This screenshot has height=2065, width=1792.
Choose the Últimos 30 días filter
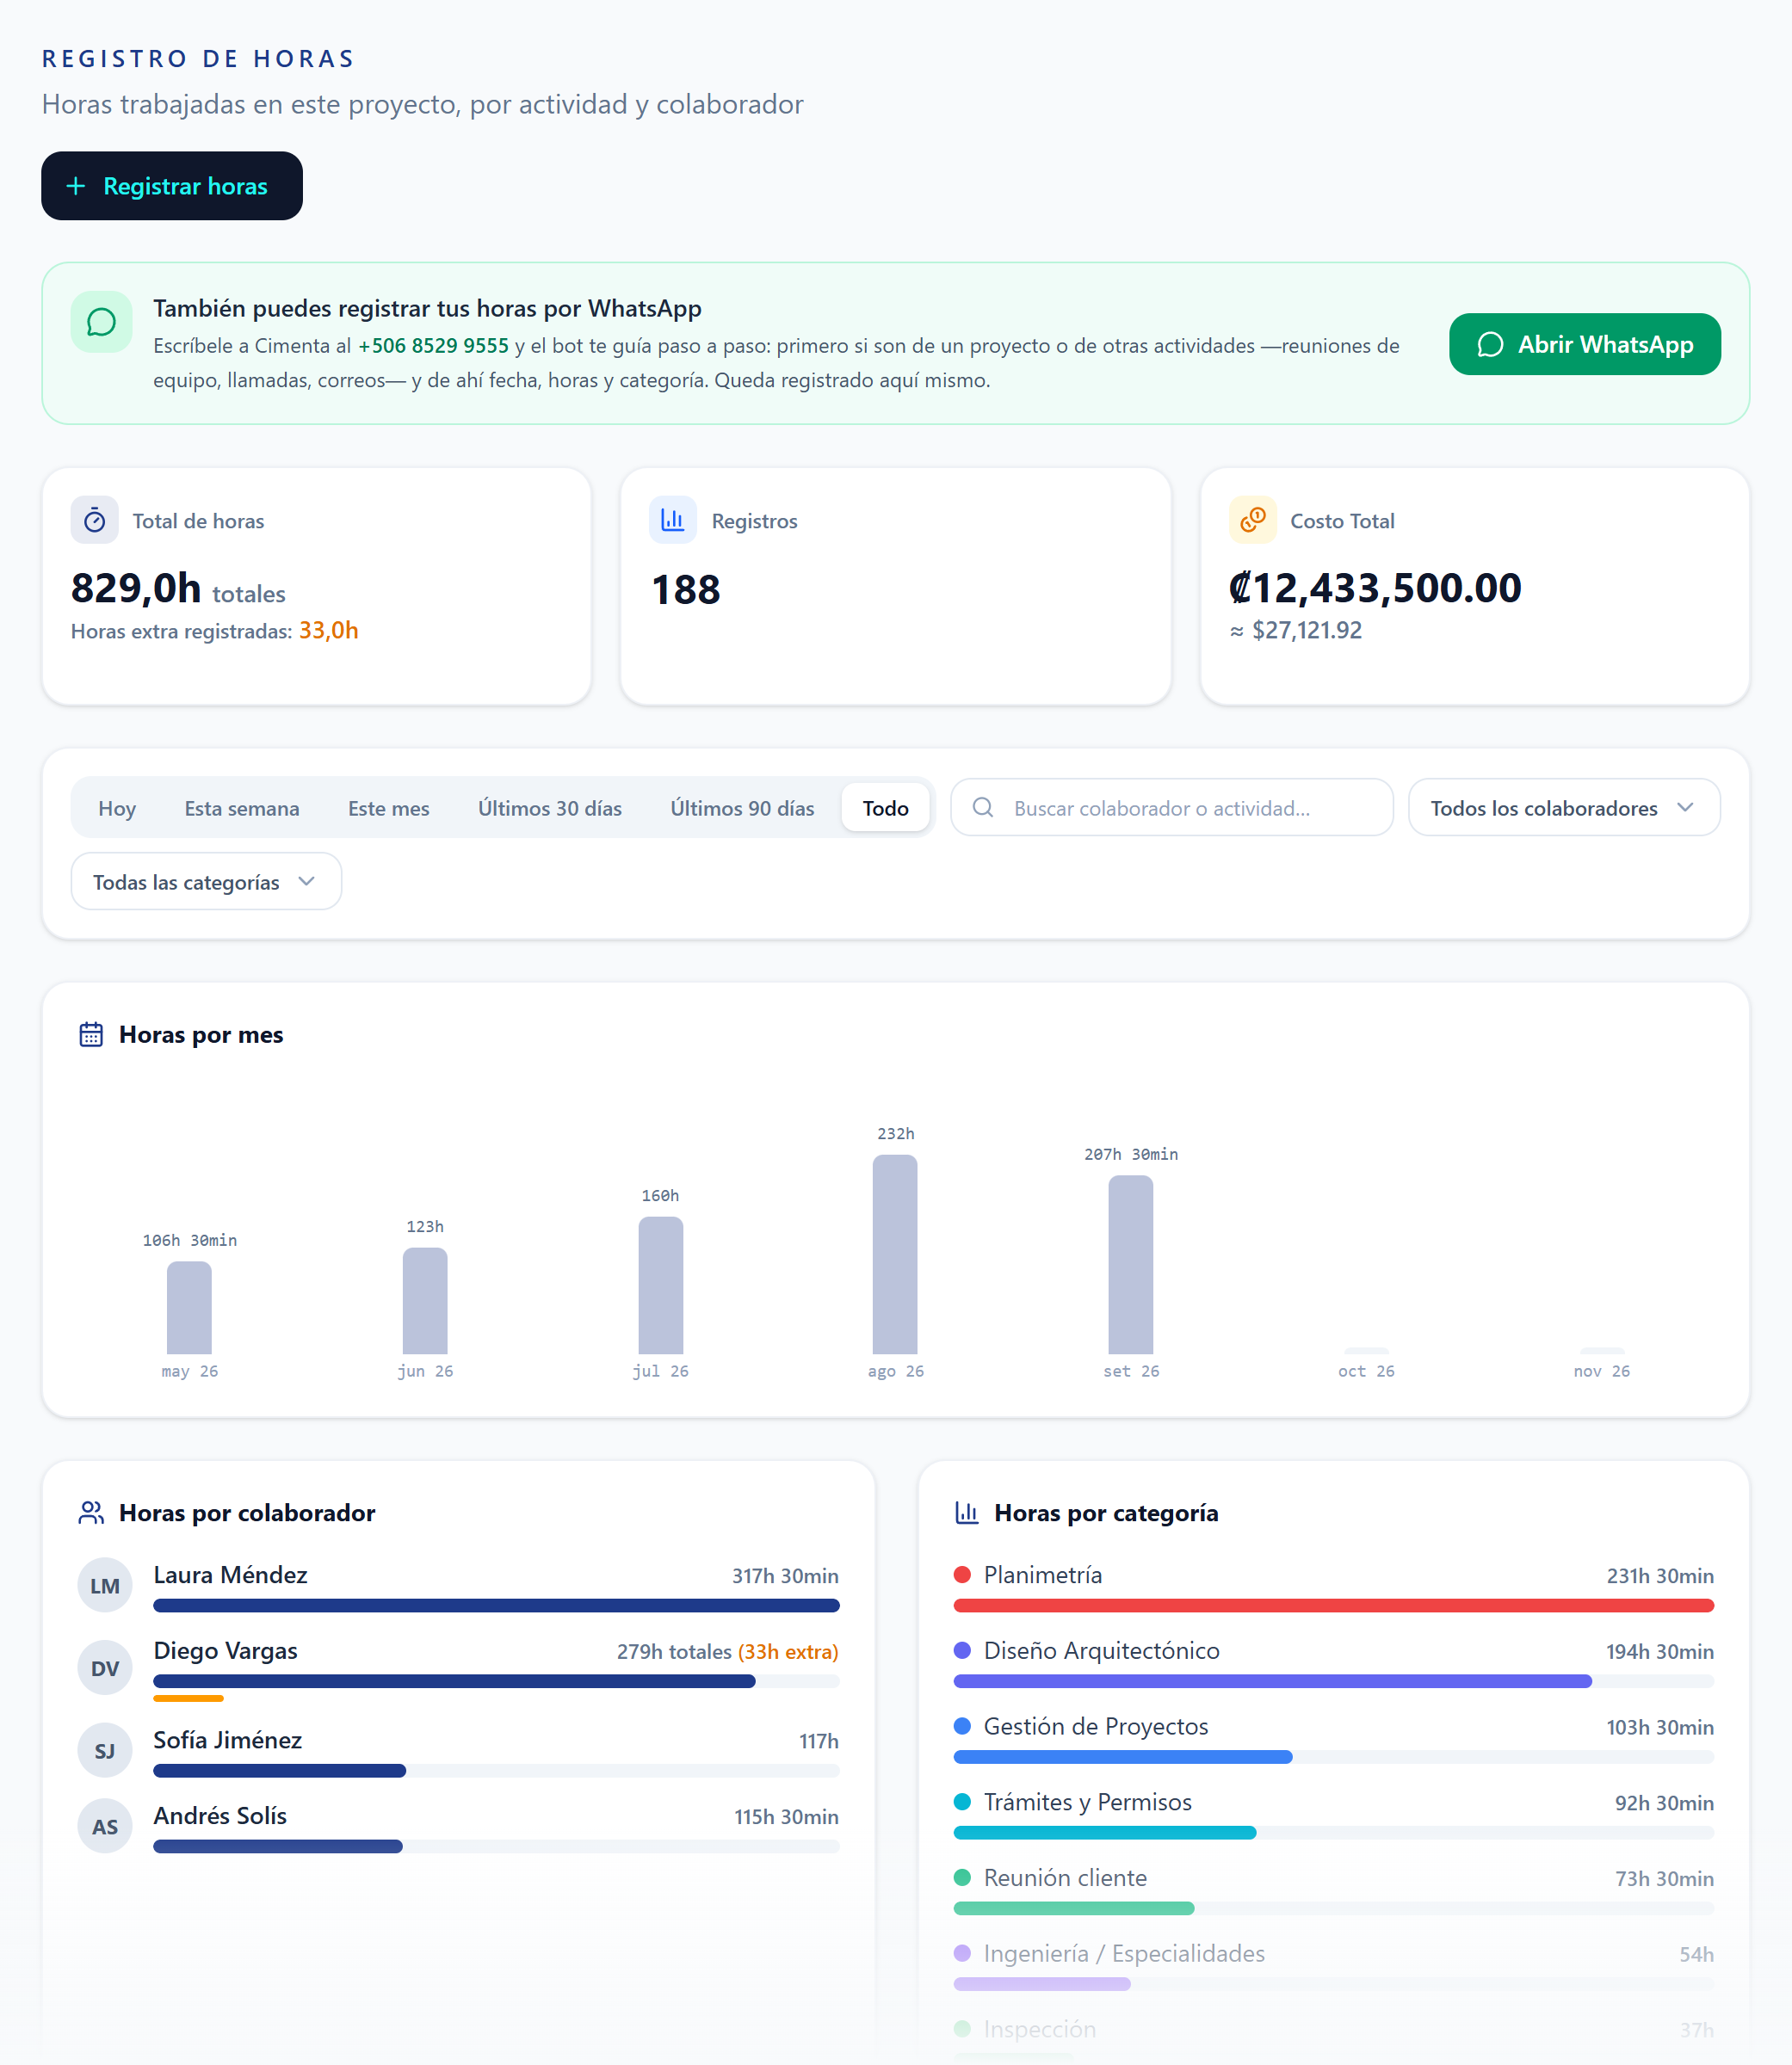[x=550, y=808]
